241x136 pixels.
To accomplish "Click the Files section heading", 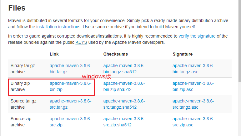I will click(17, 8).
